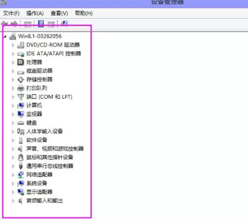The image size is (248, 224).
Task: Expand the 端口 (COM 和 LPT) node
Action: 13,97
